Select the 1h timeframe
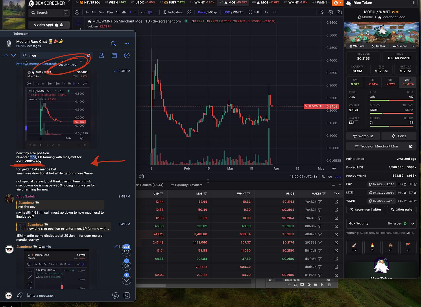This screenshot has height=307, width=421. point(117,12)
